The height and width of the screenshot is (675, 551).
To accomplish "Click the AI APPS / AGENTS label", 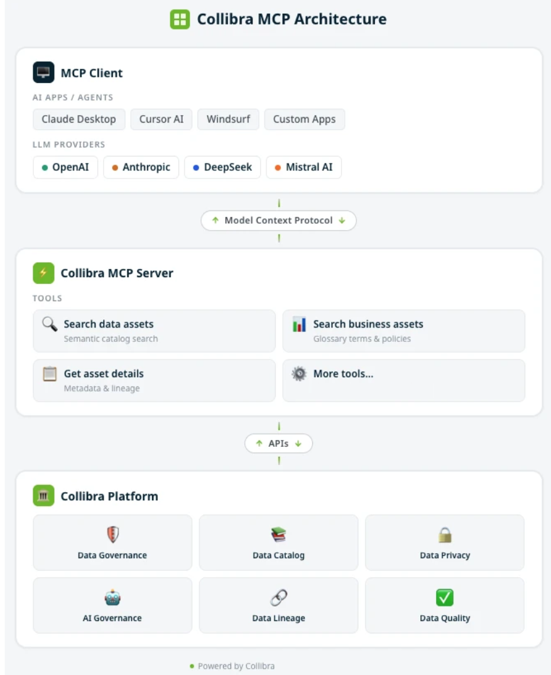I will pyautogui.click(x=73, y=97).
